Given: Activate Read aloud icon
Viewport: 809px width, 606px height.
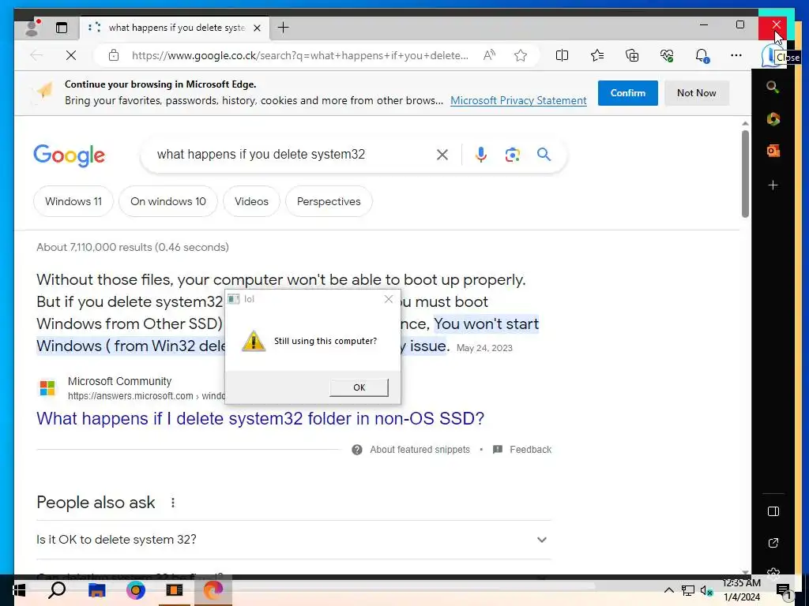Looking at the screenshot, I should 489,55.
